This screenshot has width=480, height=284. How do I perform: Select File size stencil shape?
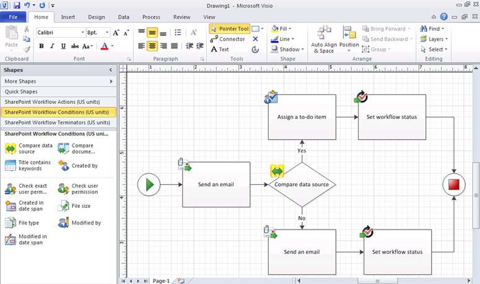[x=74, y=206]
